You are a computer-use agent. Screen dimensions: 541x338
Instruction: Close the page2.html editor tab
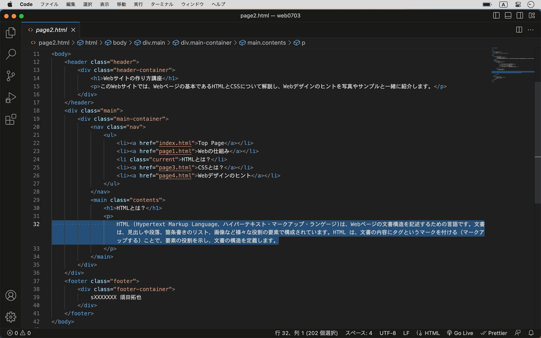(73, 30)
